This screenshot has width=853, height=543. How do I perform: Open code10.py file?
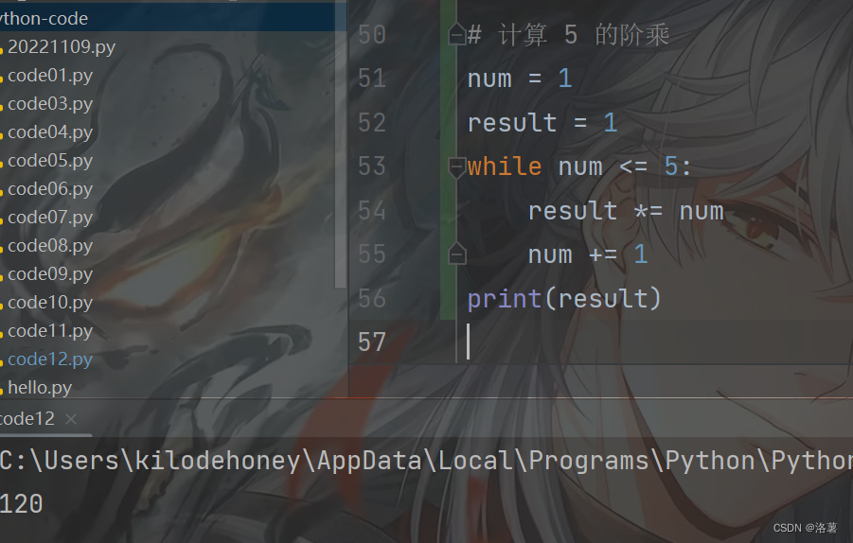[50, 302]
